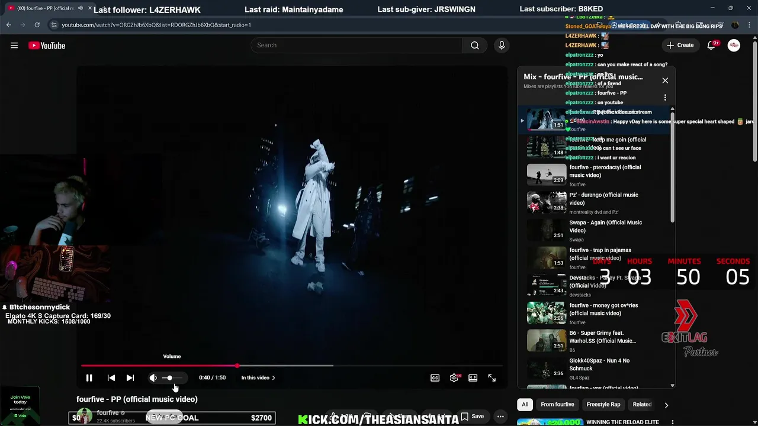Click the playlist panel scrollbar thumb
758x426 pixels.
point(672,167)
